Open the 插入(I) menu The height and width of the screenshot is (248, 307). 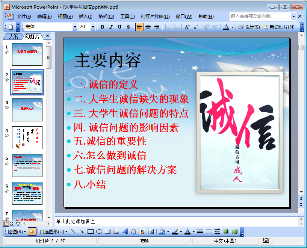coord(85,17)
